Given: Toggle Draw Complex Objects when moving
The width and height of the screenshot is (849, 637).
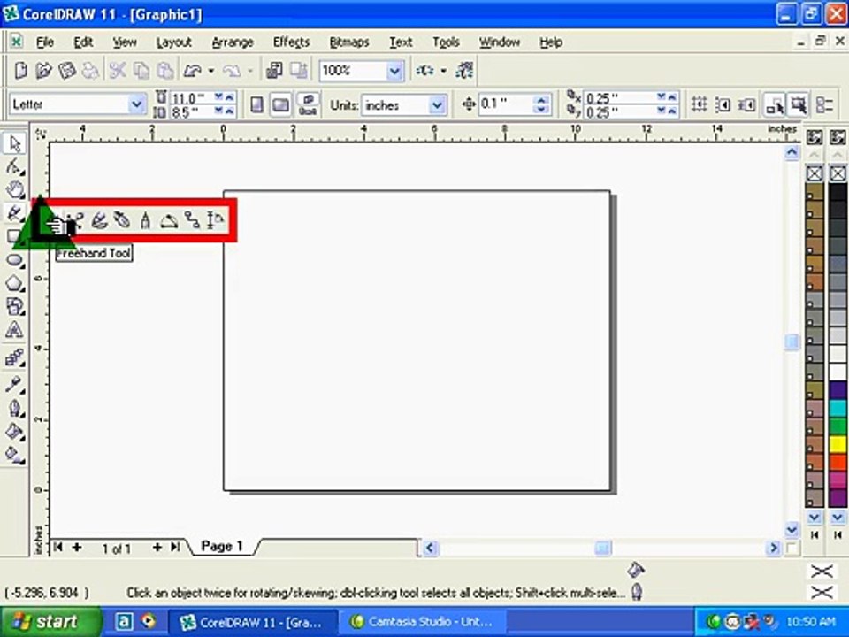Looking at the screenshot, I should 775,105.
